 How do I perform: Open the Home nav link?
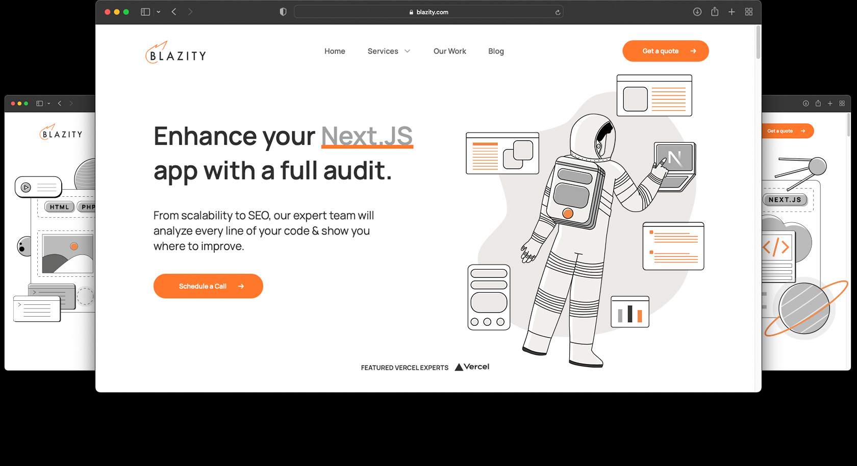click(335, 51)
